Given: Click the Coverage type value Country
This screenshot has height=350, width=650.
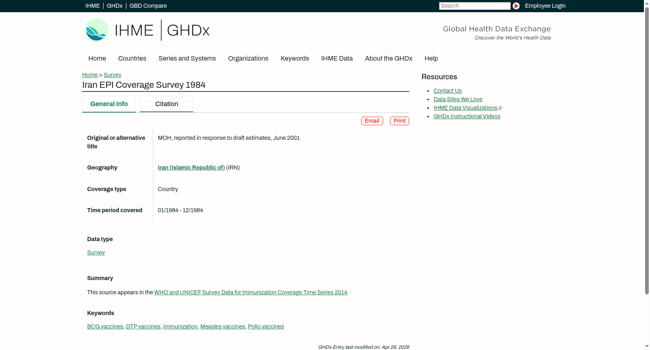Looking at the screenshot, I should point(168,189).
